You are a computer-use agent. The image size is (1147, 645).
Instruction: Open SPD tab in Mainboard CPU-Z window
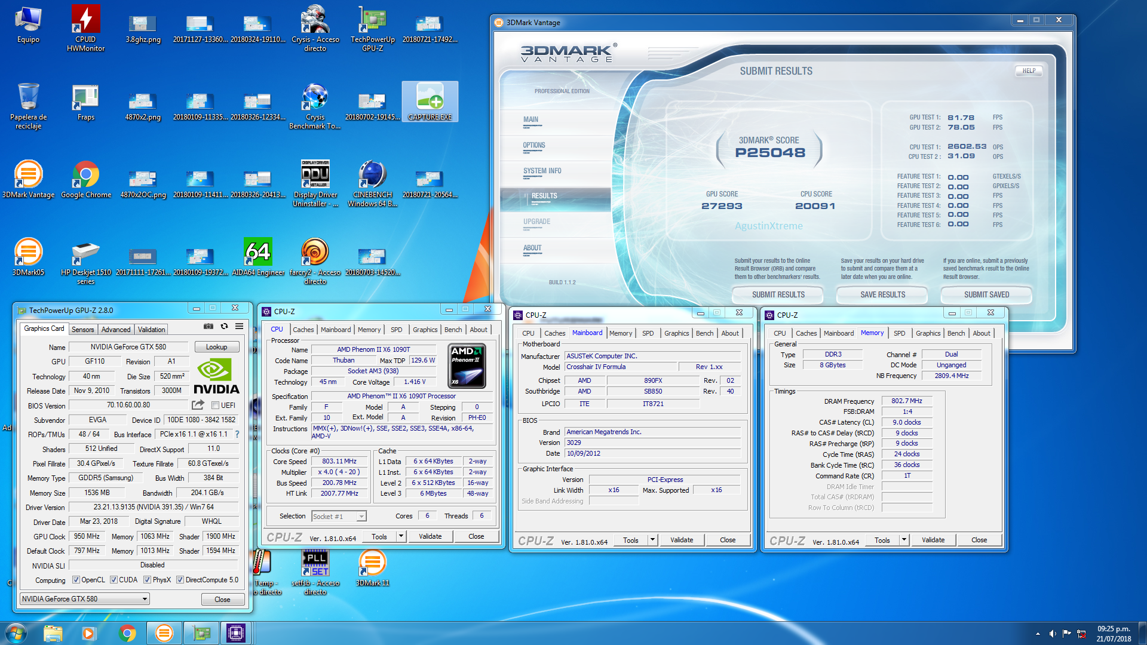click(x=648, y=333)
